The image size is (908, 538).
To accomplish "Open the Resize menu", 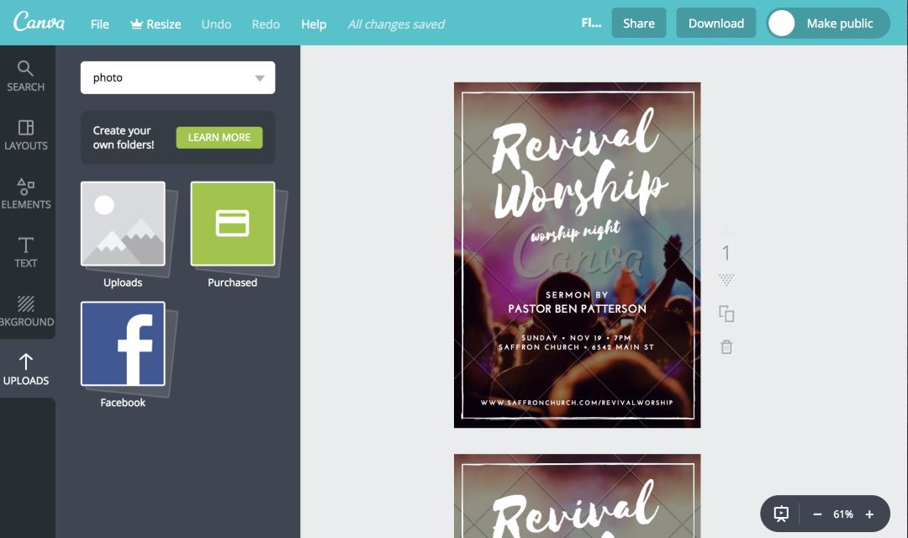I will 156,24.
